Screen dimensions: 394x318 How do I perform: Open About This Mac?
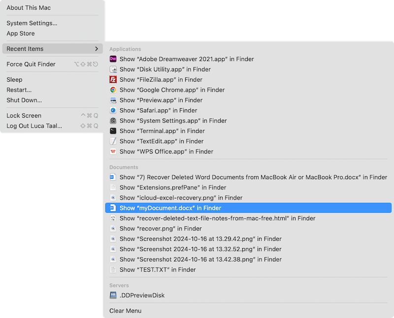click(x=28, y=7)
